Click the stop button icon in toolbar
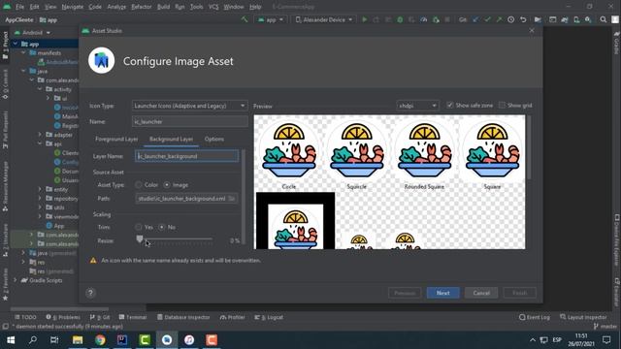621x349 pixels. [447, 19]
